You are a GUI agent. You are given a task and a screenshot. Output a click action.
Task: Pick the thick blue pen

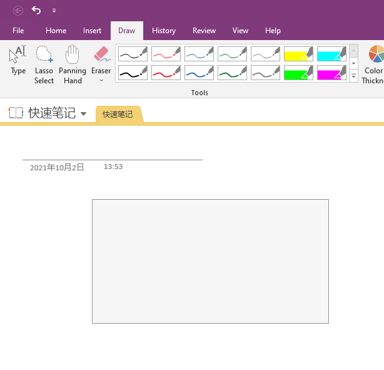[x=199, y=73]
